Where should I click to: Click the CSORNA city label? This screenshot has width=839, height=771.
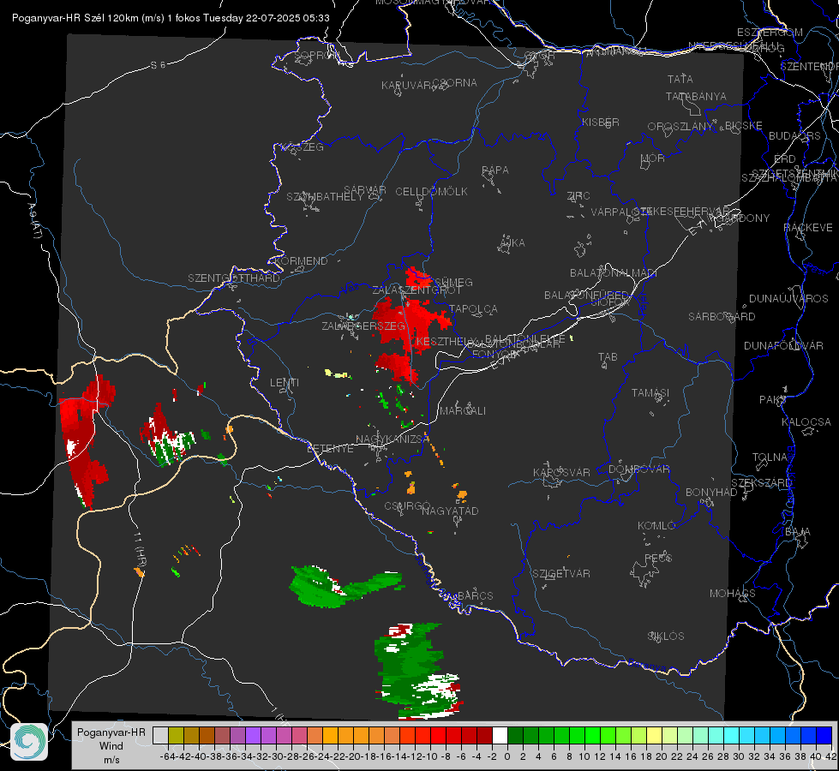coord(455,83)
